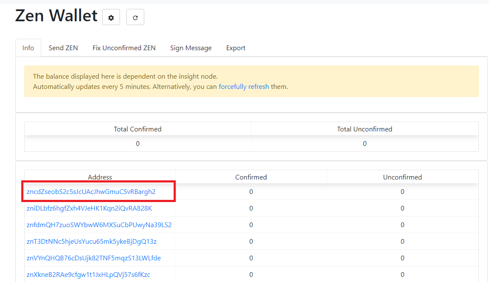Open the Export tab
The height and width of the screenshot is (282, 489).
point(236,48)
